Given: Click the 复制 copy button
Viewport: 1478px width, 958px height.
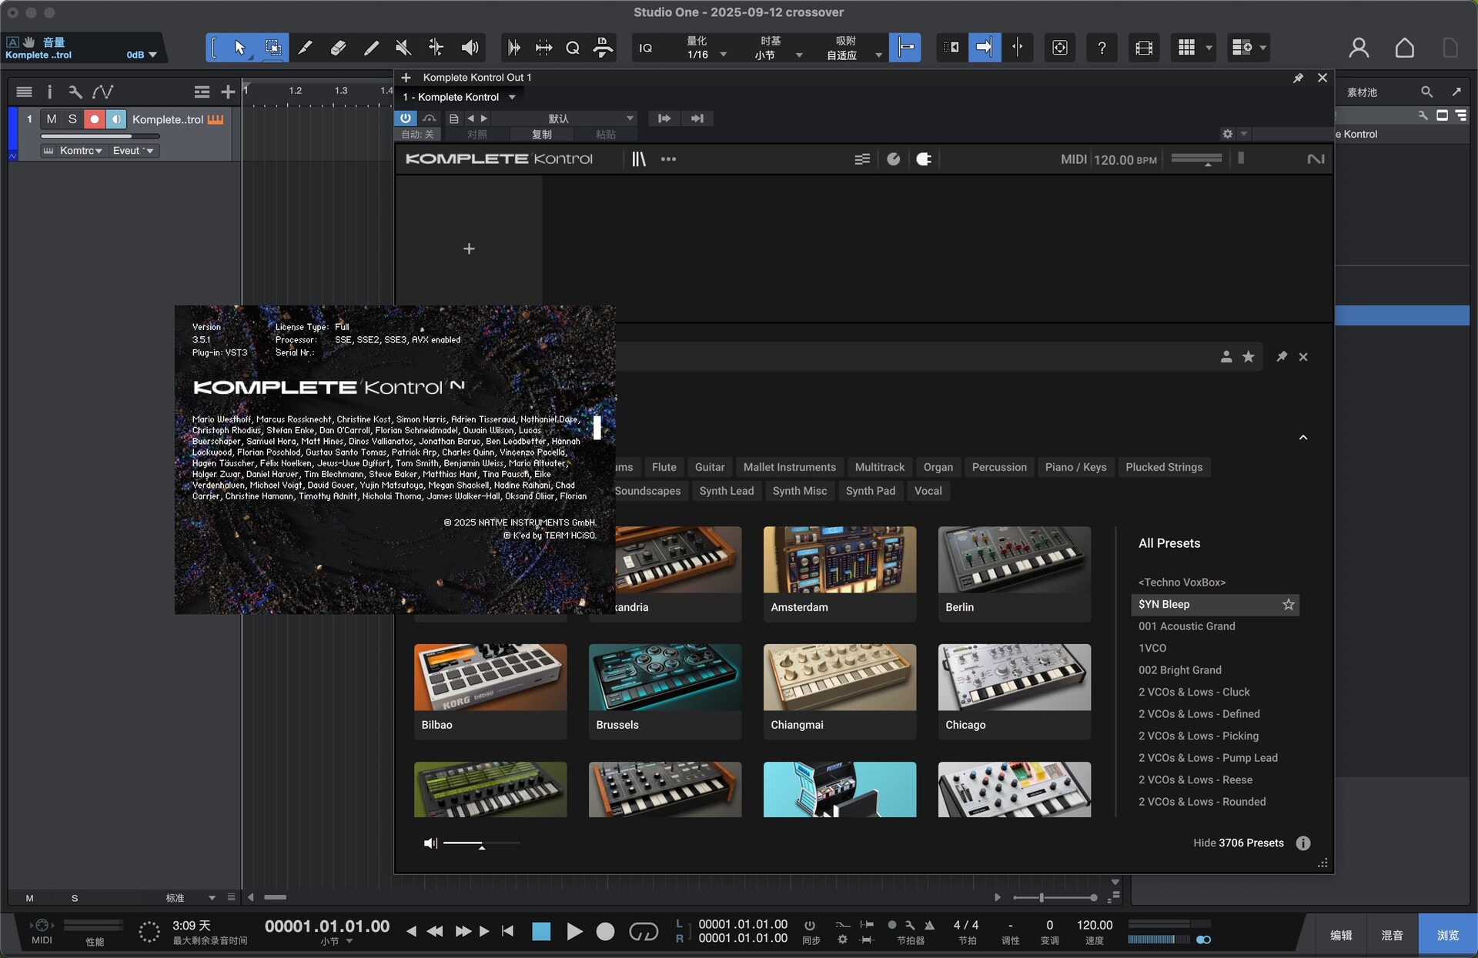Looking at the screenshot, I should 542,134.
